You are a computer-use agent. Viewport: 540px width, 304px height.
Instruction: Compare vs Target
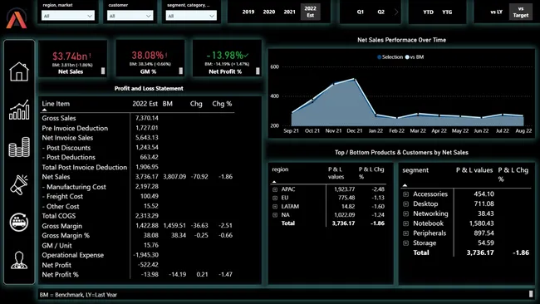click(521, 12)
